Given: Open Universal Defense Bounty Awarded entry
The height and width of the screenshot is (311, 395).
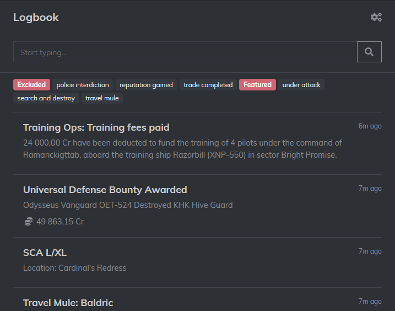Looking at the screenshot, I should click(x=197, y=206).
